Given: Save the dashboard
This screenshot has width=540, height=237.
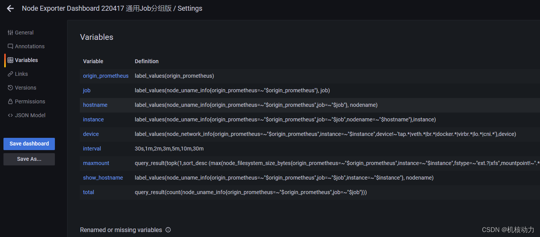Looking at the screenshot, I should [29, 144].
